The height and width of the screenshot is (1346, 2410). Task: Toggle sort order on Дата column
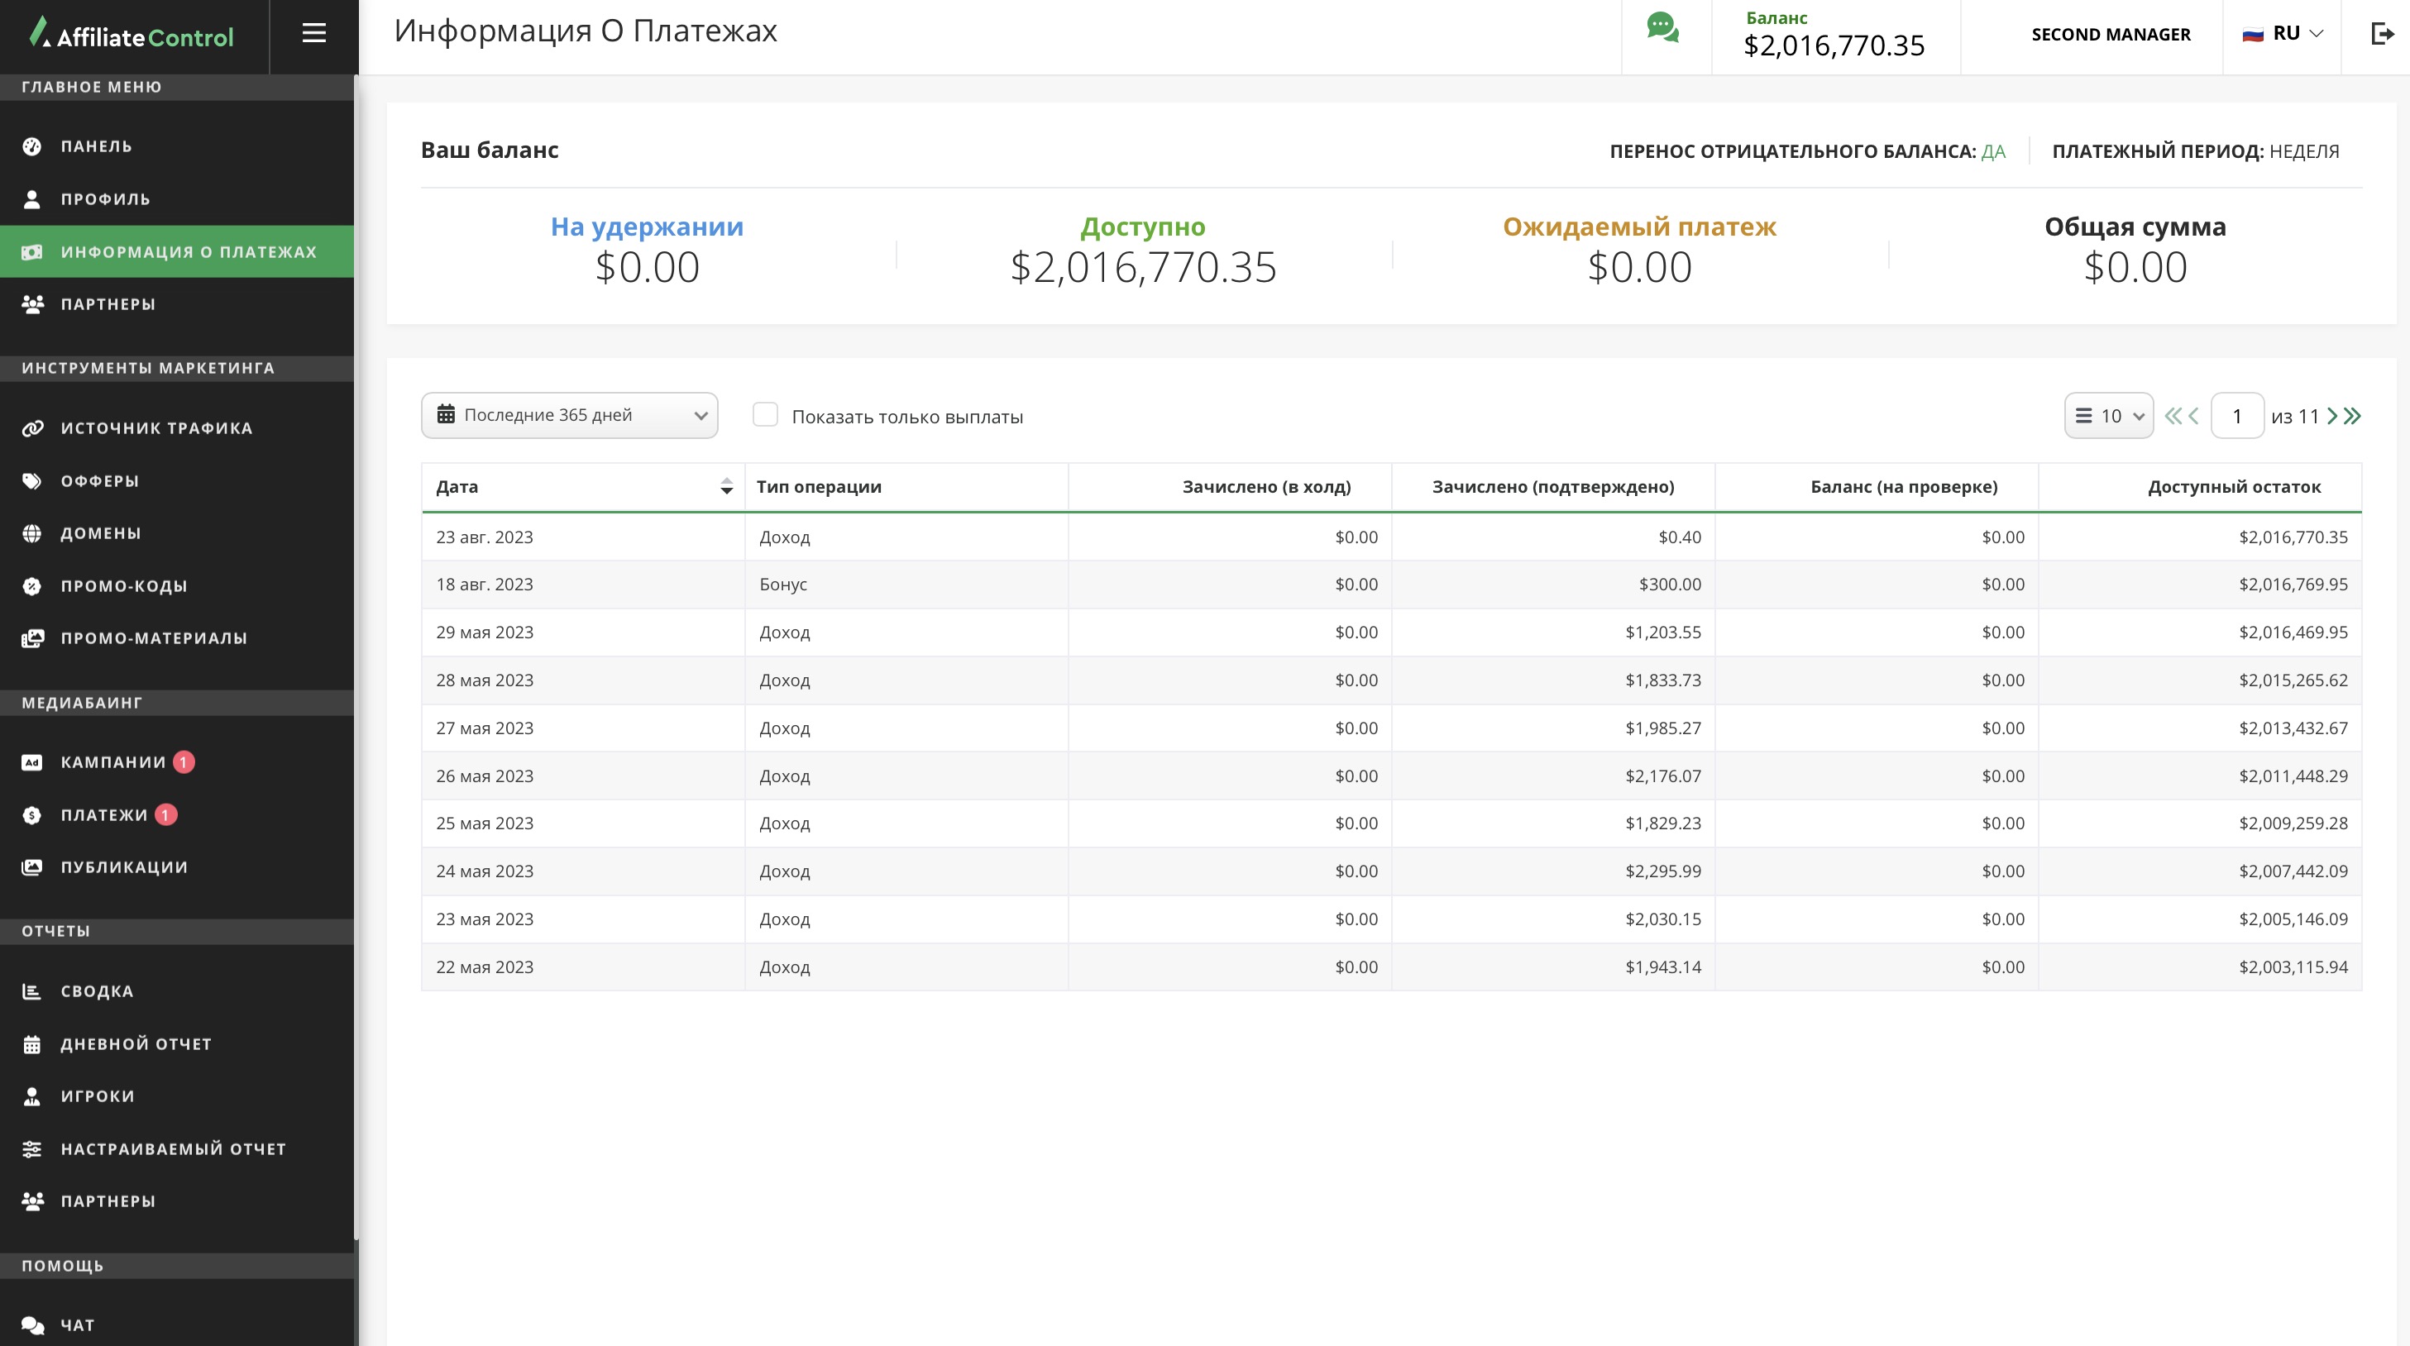tap(726, 486)
